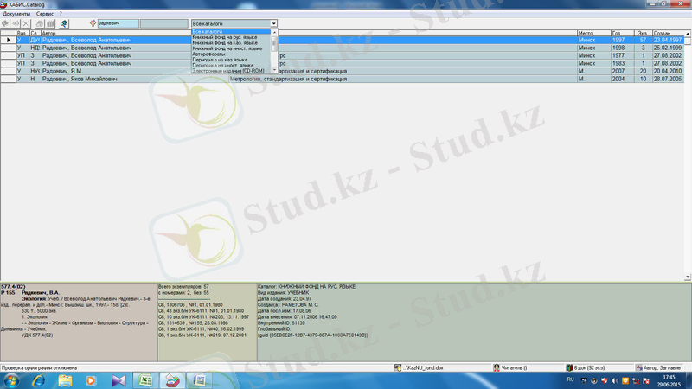Image resolution: width=692 pixels, height=389 pixels.
Task: Click the orange notification tray icon
Action: tap(625, 380)
